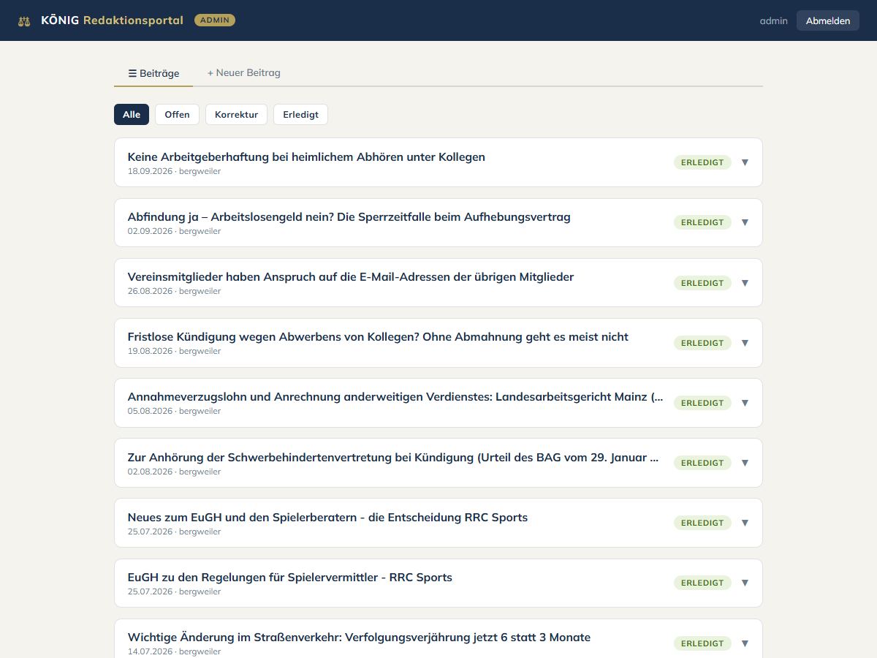This screenshot has height=658, width=877.
Task: Open post 'Annahmeverzugslohn und Anrechnung anderweitigen Verdienstes'
Action: pyautogui.click(x=395, y=396)
